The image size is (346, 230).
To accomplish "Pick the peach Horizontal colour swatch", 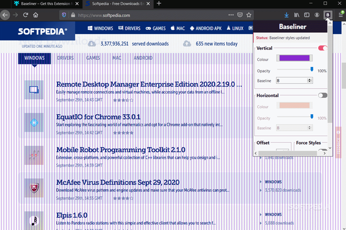I will 294,105.
